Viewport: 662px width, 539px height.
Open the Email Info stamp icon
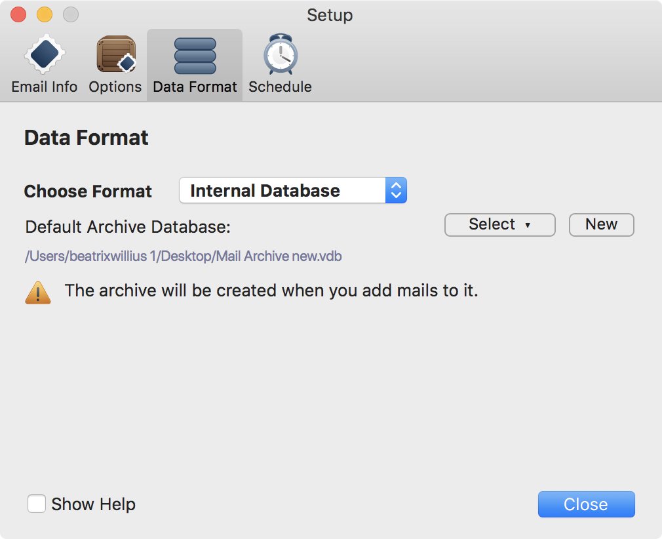tap(45, 54)
